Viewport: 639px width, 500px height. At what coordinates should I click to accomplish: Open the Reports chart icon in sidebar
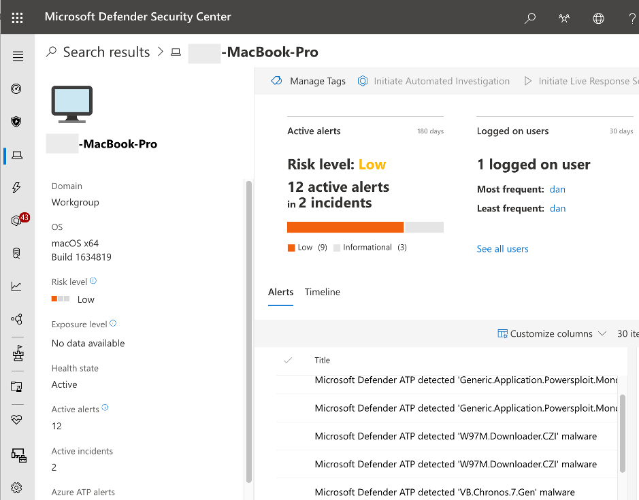coord(16,286)
